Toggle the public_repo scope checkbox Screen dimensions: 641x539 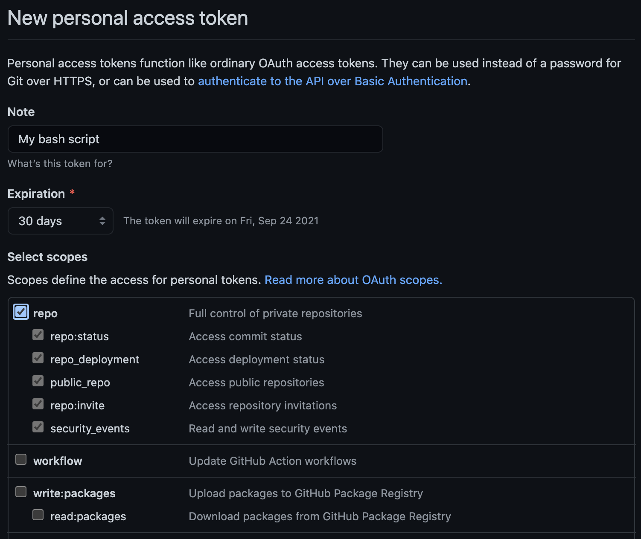(x=38, y=381)
